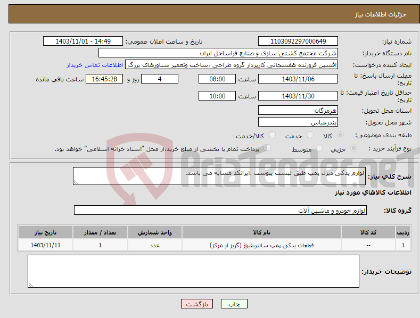Image resolution: width=420 pixels, height=318 pixels.
Task: Toggle the اسناد خزانه اسلامی payment checkbox
Action: click(267, 147)
